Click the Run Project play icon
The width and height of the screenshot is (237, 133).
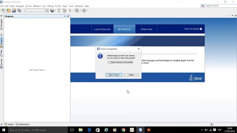click(70, 11)
